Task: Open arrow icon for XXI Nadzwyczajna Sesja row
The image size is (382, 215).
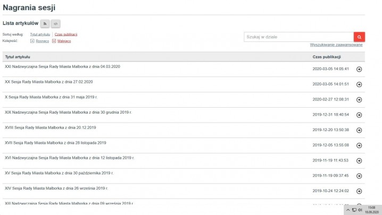Action: click(x=359, y=69)
